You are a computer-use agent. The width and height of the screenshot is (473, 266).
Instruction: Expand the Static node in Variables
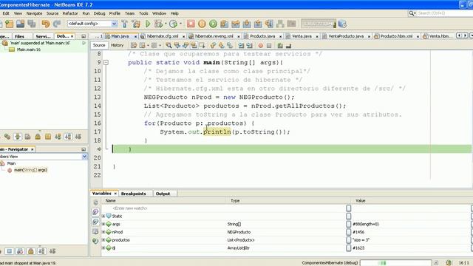pos(103,216)
